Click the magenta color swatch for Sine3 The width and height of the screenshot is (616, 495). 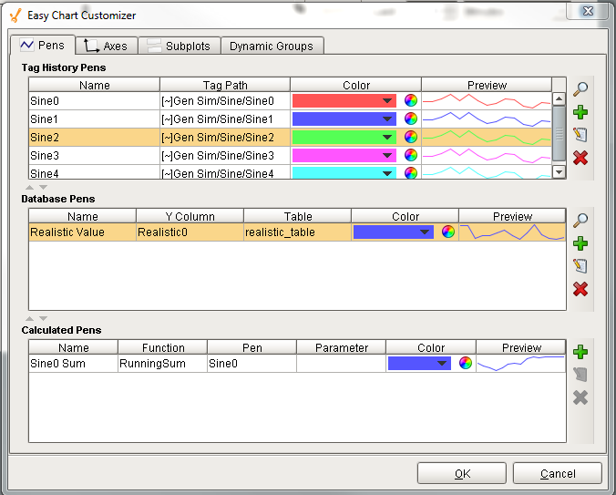click(337, 156)
